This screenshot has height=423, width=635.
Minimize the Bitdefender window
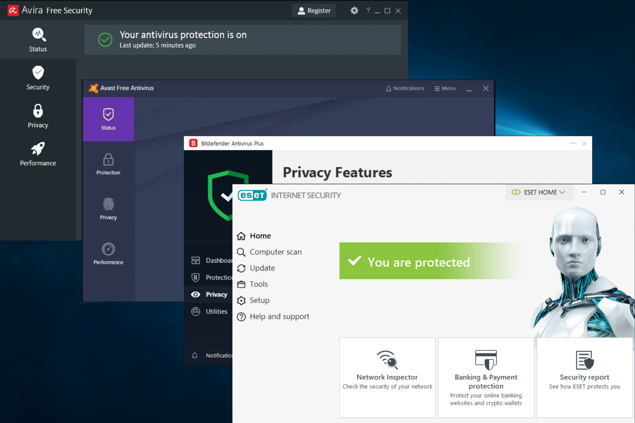point(573,143)
